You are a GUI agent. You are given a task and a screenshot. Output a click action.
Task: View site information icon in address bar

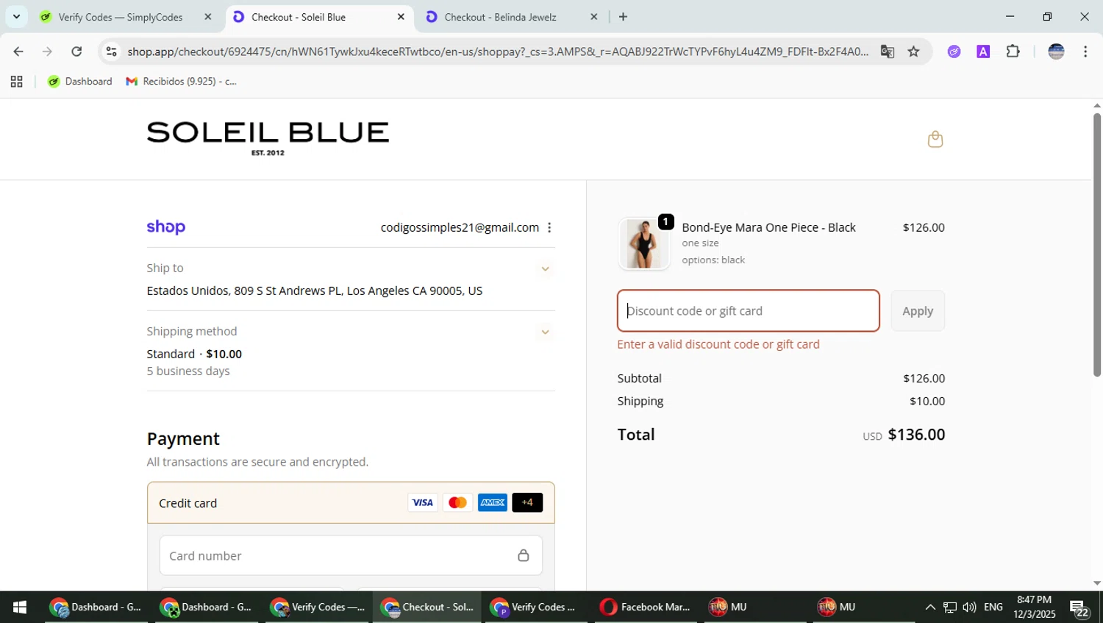pos(111,51)
